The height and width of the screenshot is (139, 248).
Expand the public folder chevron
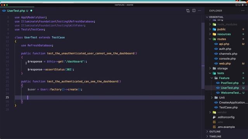point(210,29)
